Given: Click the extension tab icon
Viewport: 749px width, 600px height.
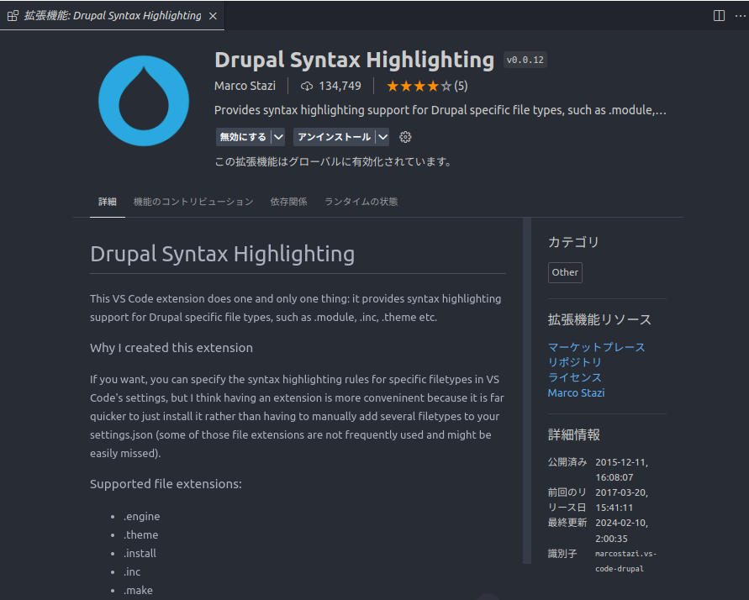Looking at the screenshot, I should 13,16.
